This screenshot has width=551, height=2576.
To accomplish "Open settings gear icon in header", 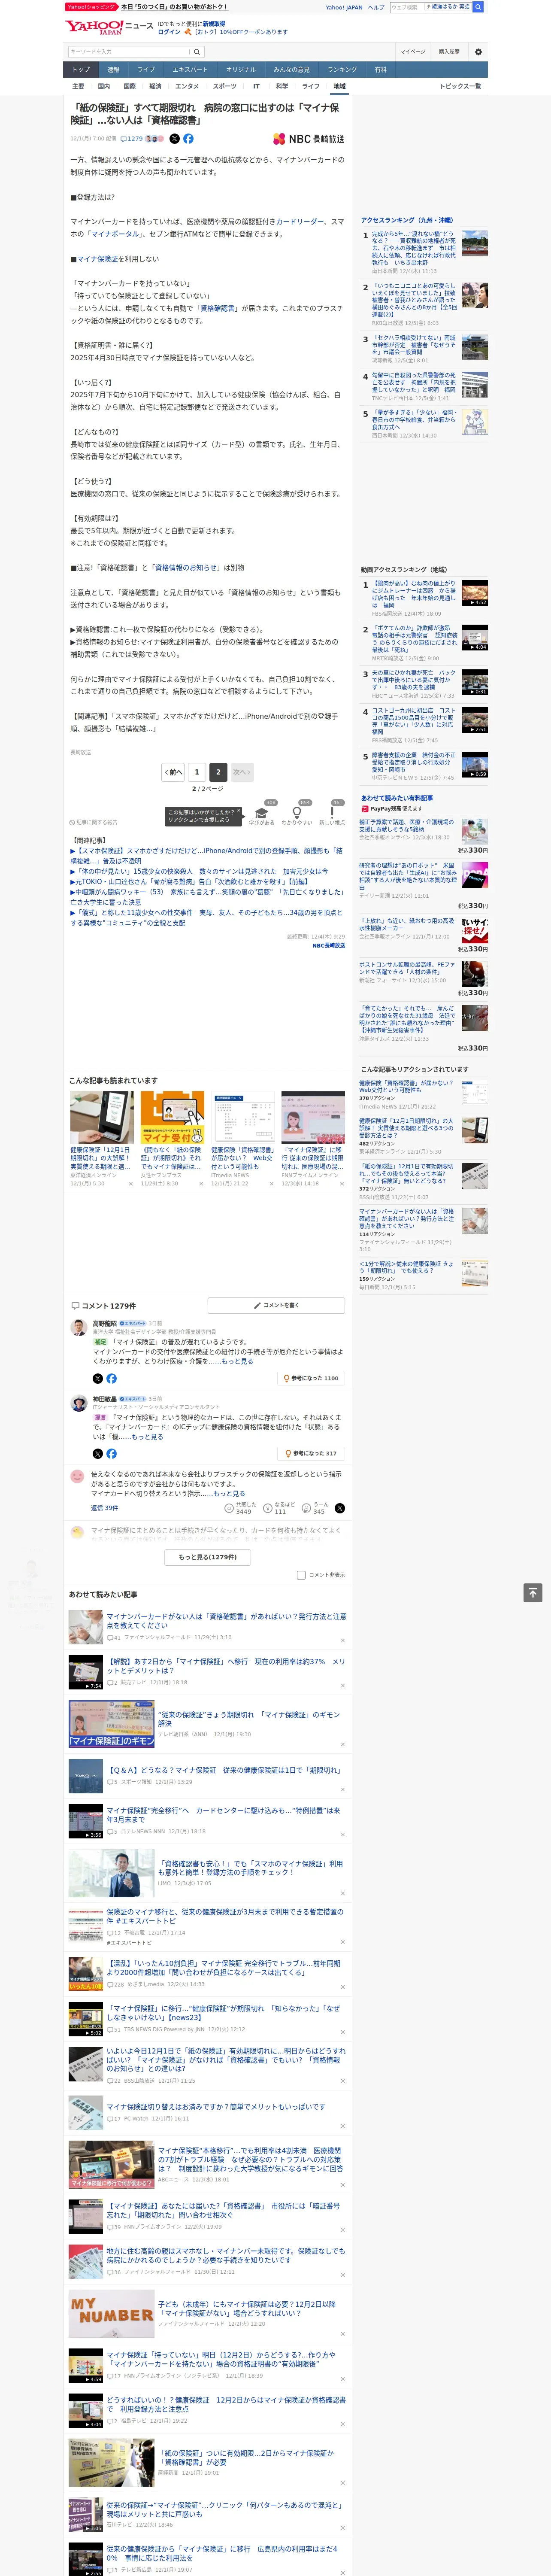I will click(478, 52).
